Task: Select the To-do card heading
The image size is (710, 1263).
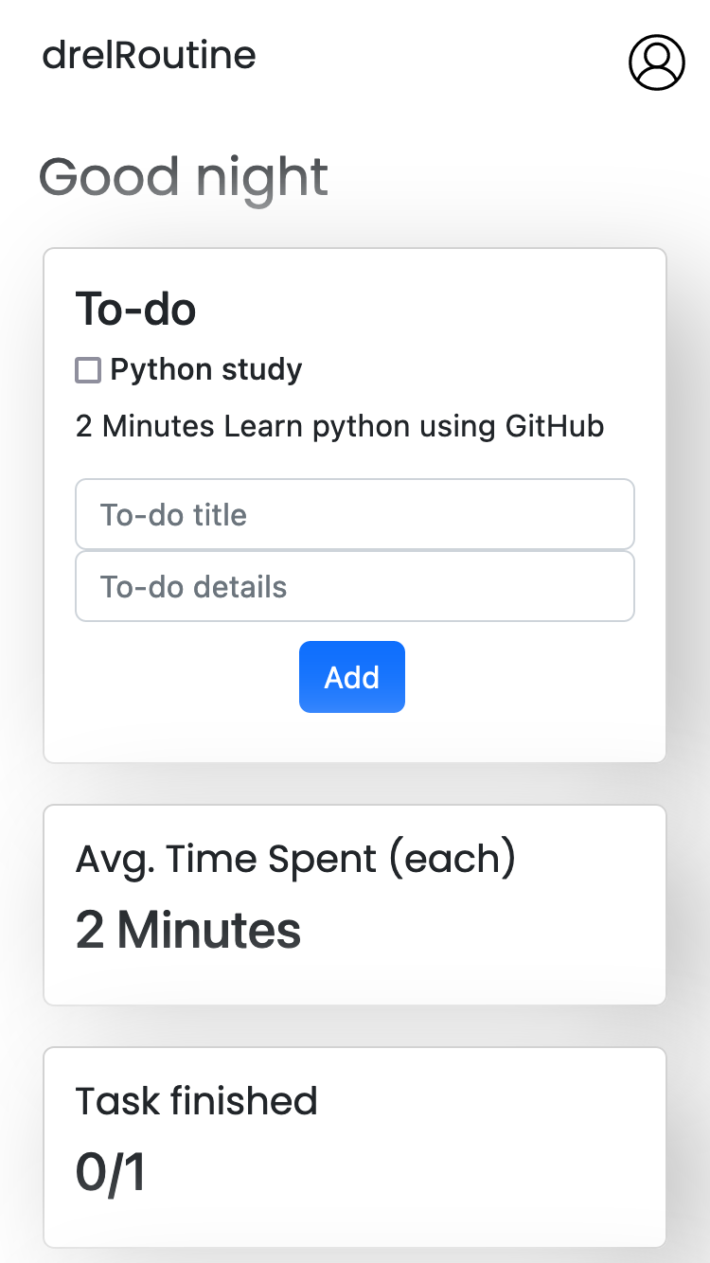Action: point(135,309)
